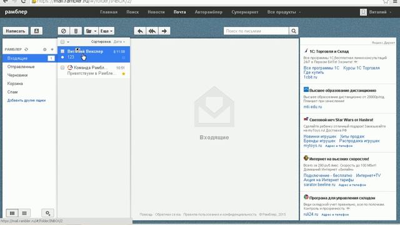Click Хиты продаж link
This screenshot has width=400, height=225.
352,136
